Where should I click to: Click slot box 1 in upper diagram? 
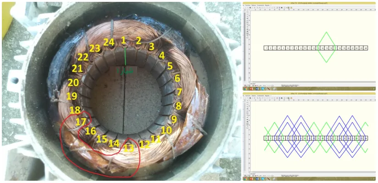(267, 48)
